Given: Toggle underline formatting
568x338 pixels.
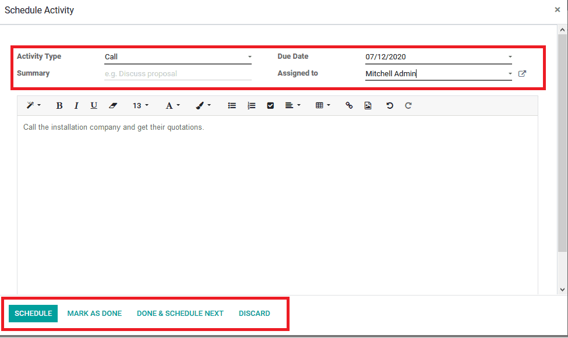Looking at the screenshot, I should click(94, 105).
